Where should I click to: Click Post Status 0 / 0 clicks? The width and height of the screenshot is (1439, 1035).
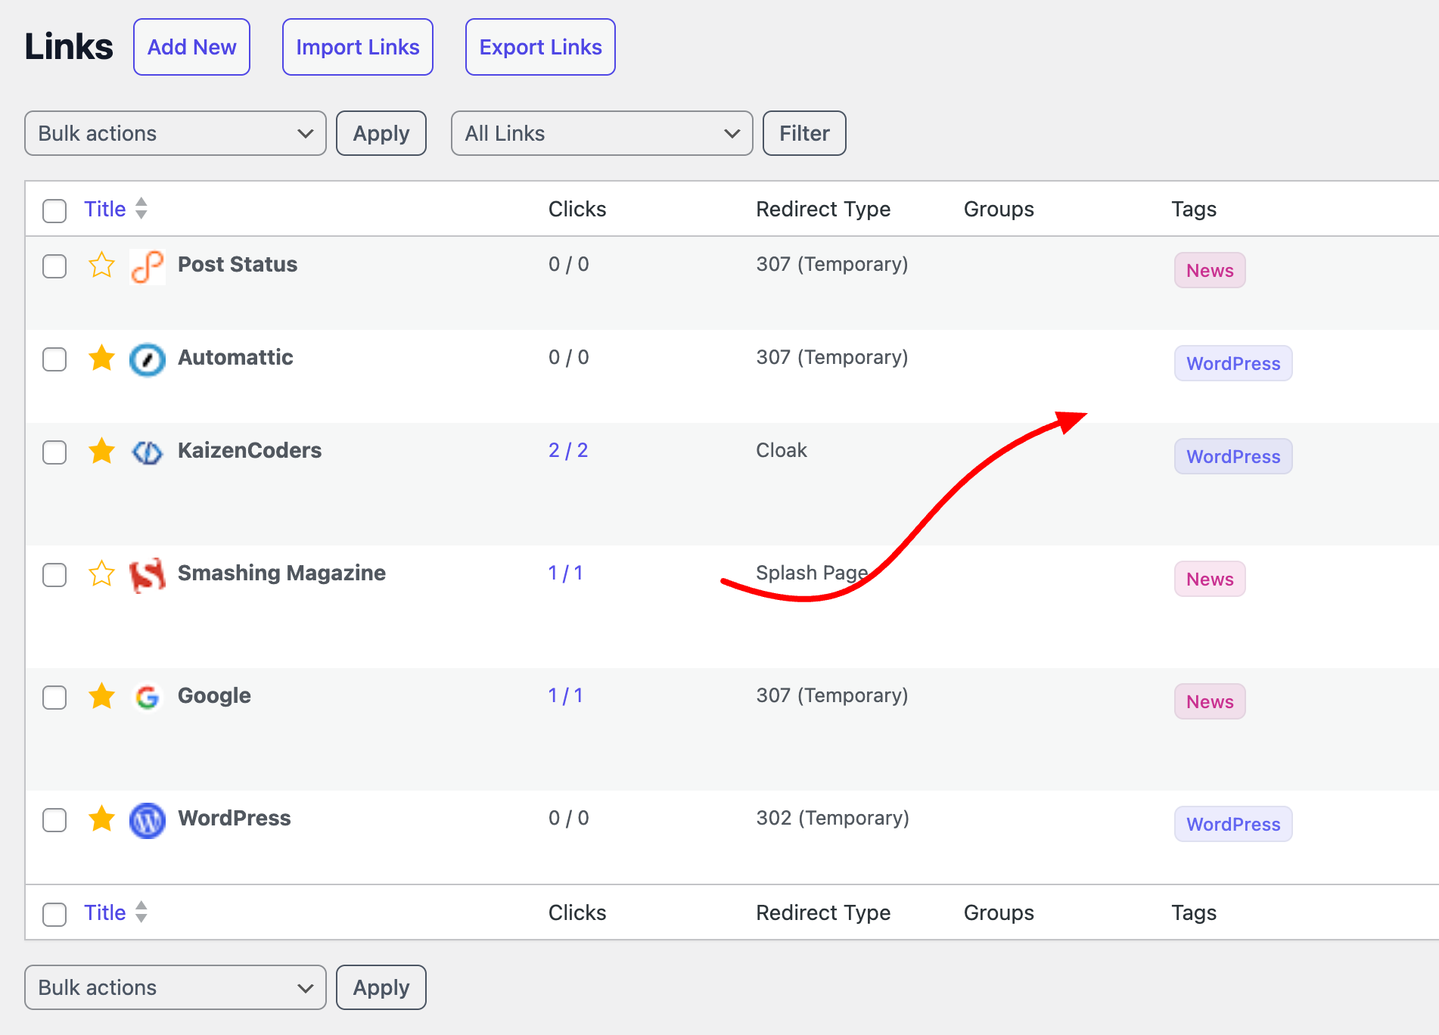point(568,264)
